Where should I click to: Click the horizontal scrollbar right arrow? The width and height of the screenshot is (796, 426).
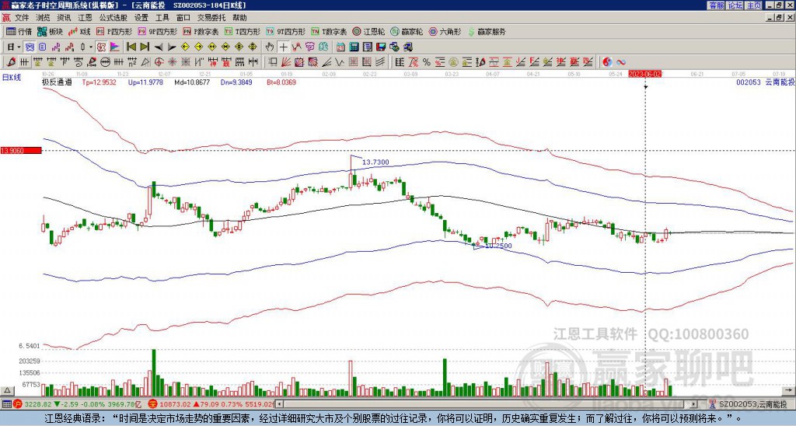click(694, 405)
